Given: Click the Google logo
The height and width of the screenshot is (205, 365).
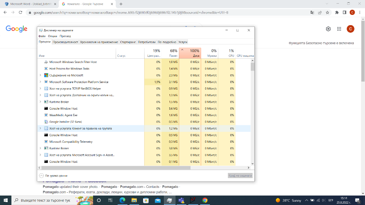Looking at the screenshot, I should [16, 29].
